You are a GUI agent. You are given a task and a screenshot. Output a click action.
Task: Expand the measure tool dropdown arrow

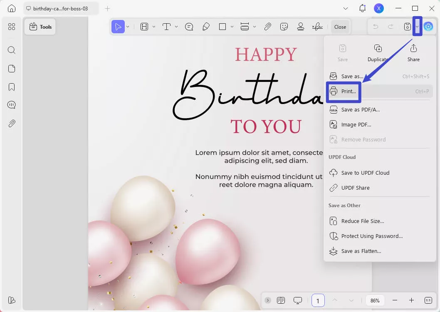tap(255, 27)
